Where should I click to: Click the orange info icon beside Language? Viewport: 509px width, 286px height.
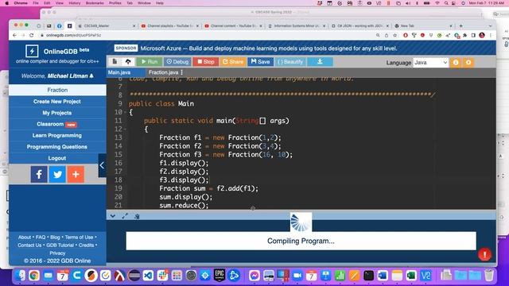point(456,63)
